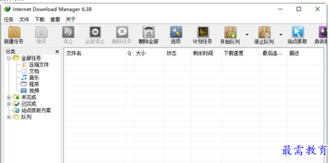Open the 文件 menu

[24, 20]
